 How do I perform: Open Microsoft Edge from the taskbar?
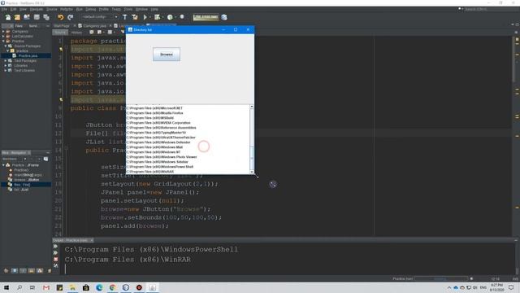coord(99,287)
